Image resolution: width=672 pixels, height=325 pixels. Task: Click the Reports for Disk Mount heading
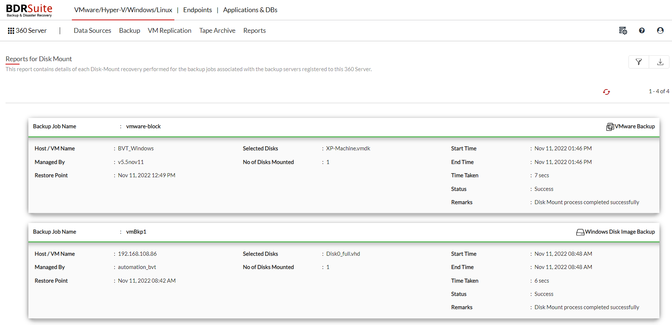[39, 59]
